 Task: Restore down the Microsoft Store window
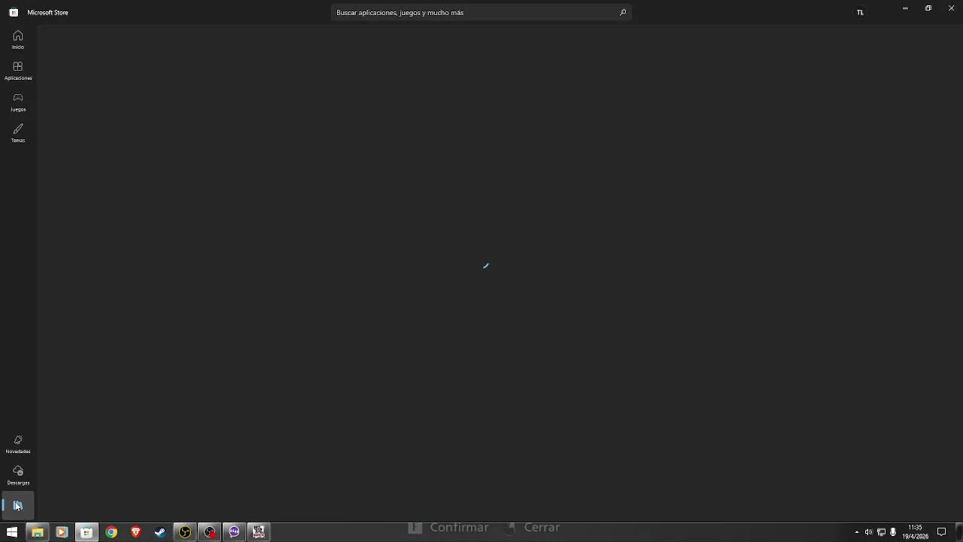[x=928, y=8]
